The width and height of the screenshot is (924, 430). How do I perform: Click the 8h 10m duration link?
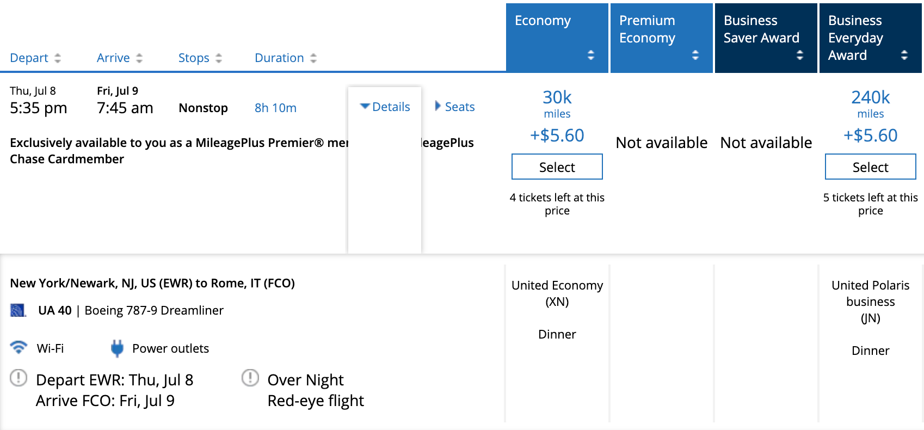coord(275,108)
